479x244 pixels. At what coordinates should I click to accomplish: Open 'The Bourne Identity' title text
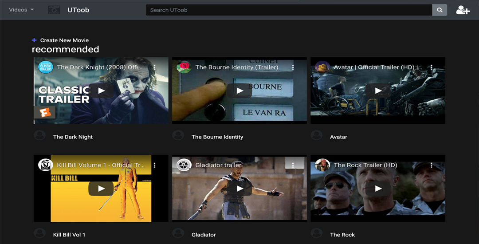click(x=217, y=137)
